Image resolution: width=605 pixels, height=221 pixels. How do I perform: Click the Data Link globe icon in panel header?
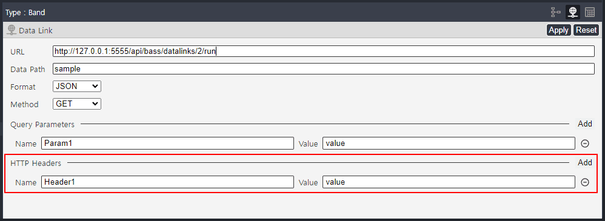11,30
